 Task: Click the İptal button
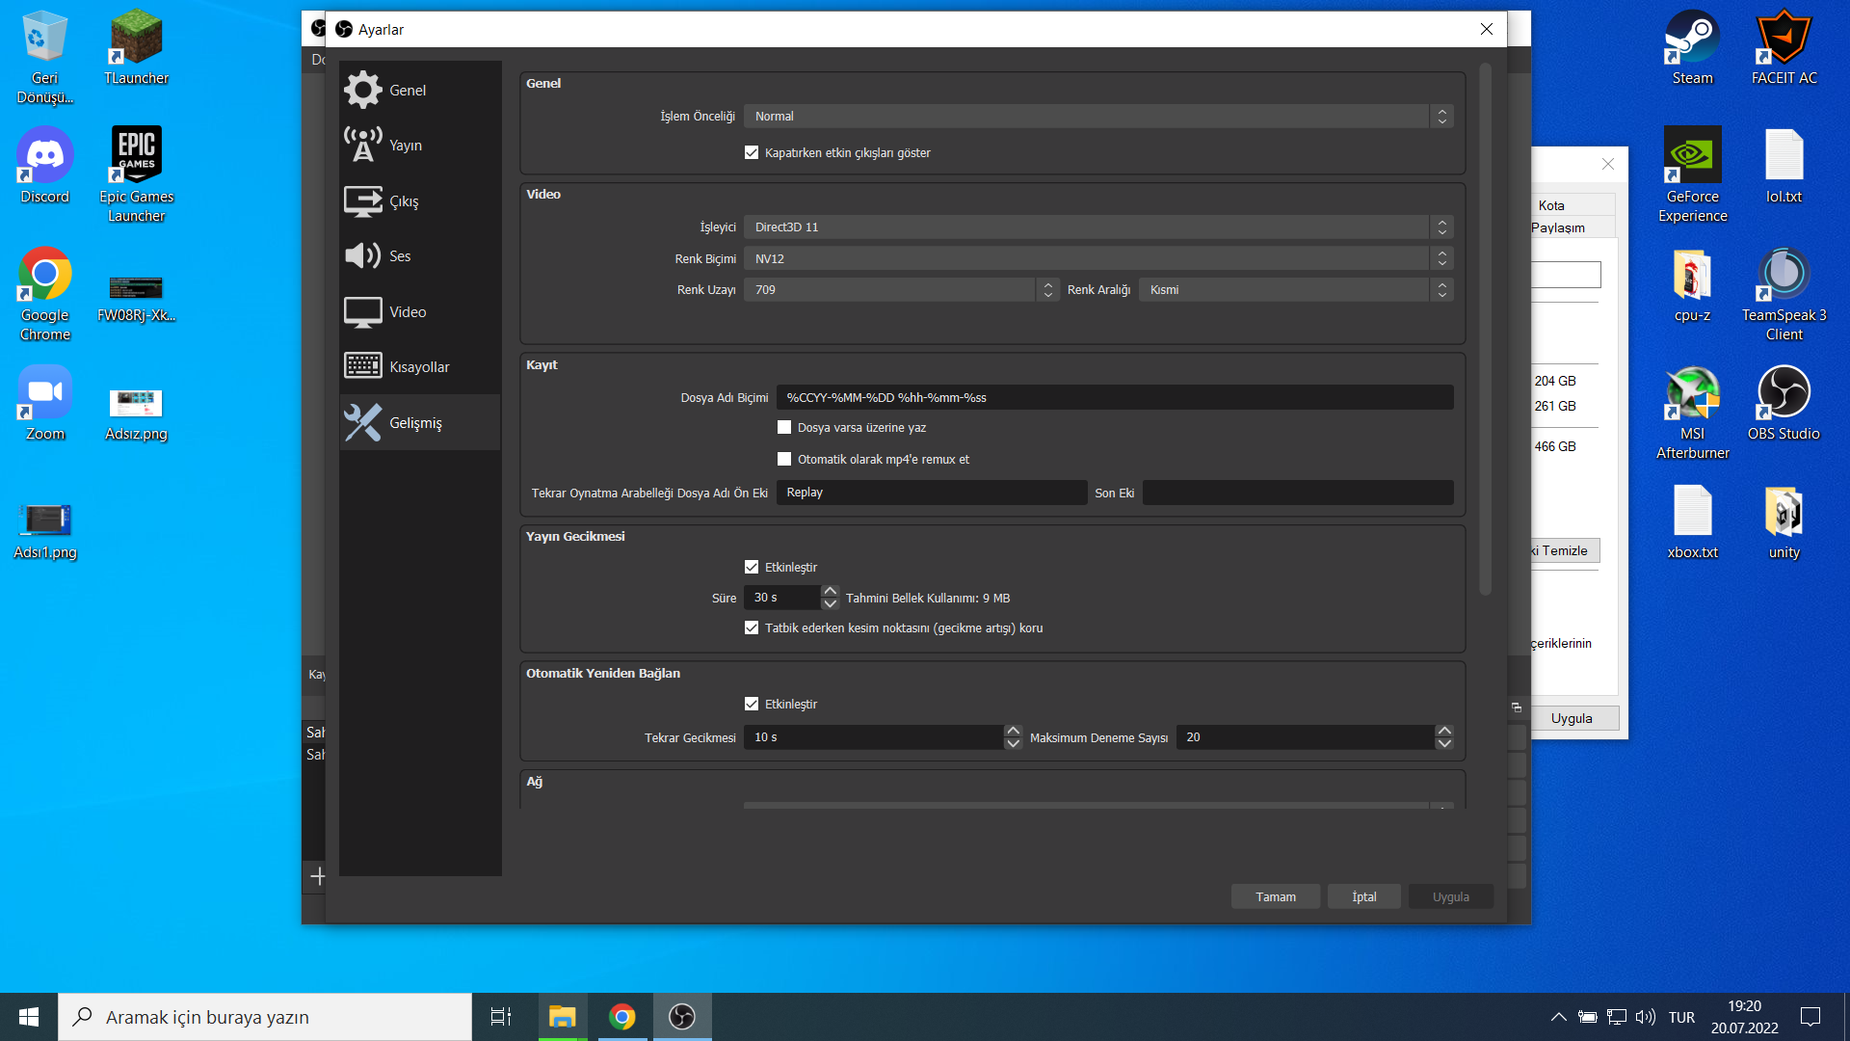pos(1363,896)
